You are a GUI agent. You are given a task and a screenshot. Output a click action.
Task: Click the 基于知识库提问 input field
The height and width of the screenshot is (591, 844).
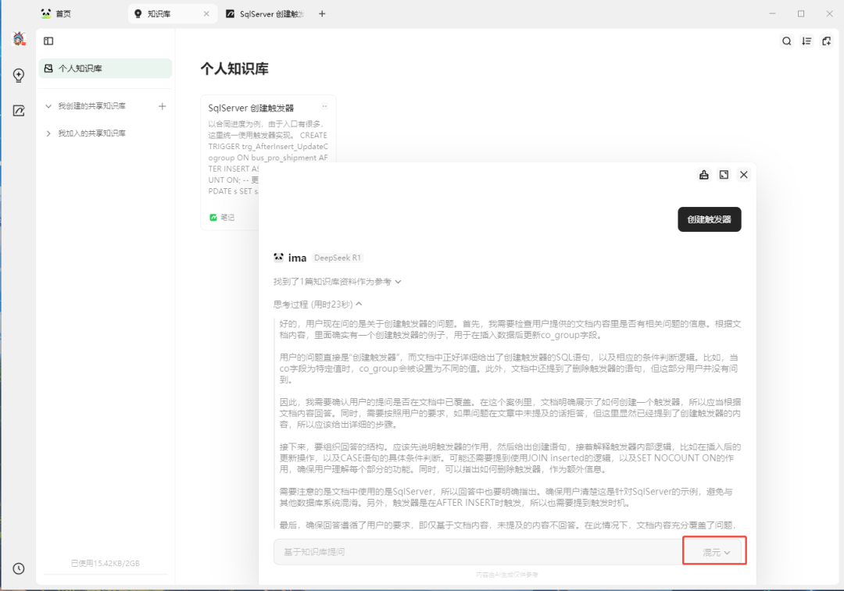tap(469, 550)
